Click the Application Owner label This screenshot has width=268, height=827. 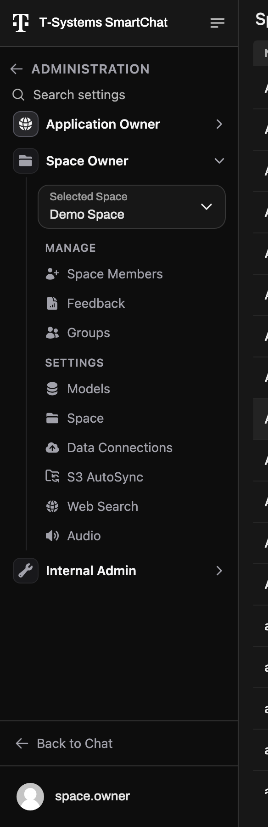tap(103, 124)
